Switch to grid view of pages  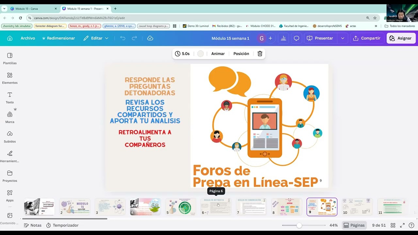click(x=393, y=225)
